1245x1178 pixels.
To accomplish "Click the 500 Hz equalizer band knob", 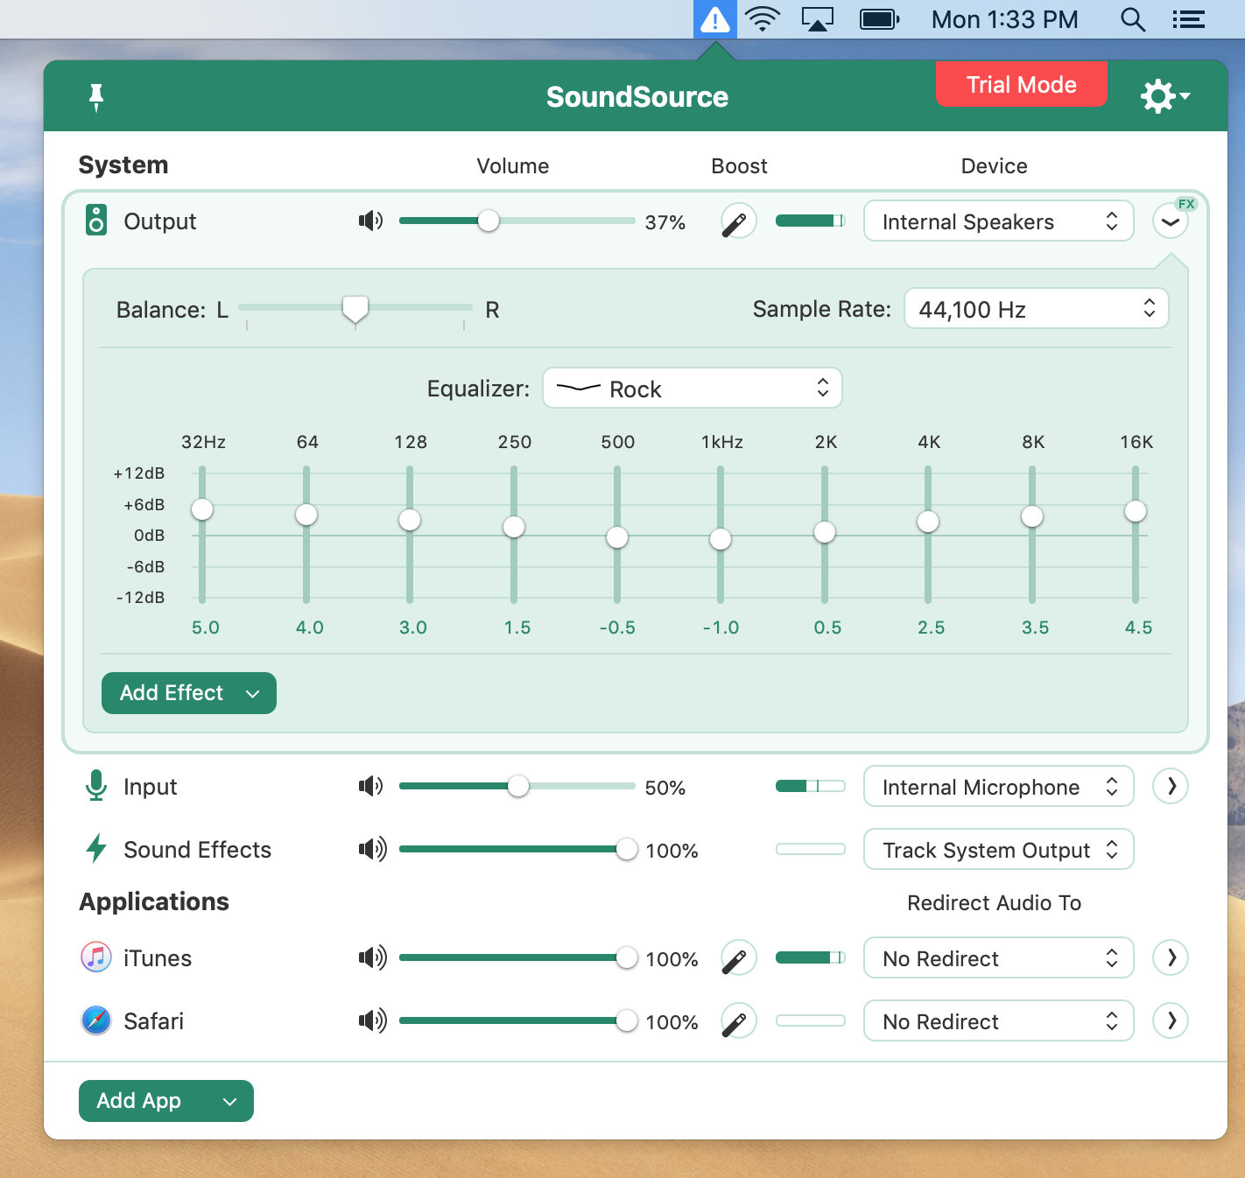I will click(617, 537).
